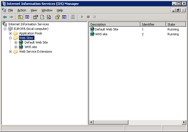Click the globe icon of list Default Web Site

92,29
